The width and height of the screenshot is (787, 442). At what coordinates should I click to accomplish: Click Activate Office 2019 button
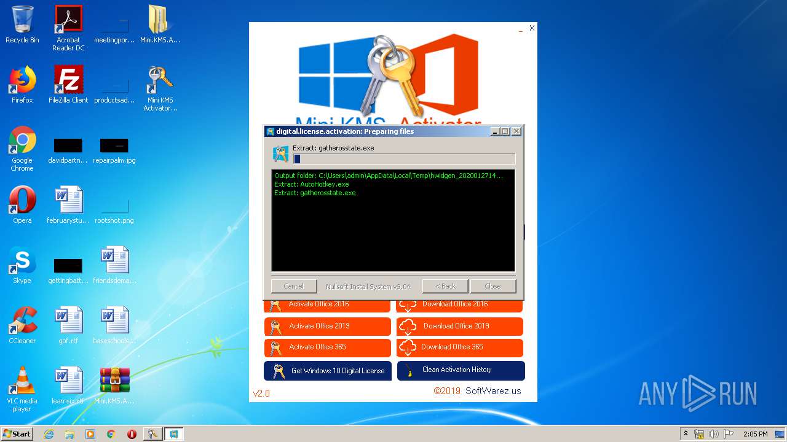(327, 327)
